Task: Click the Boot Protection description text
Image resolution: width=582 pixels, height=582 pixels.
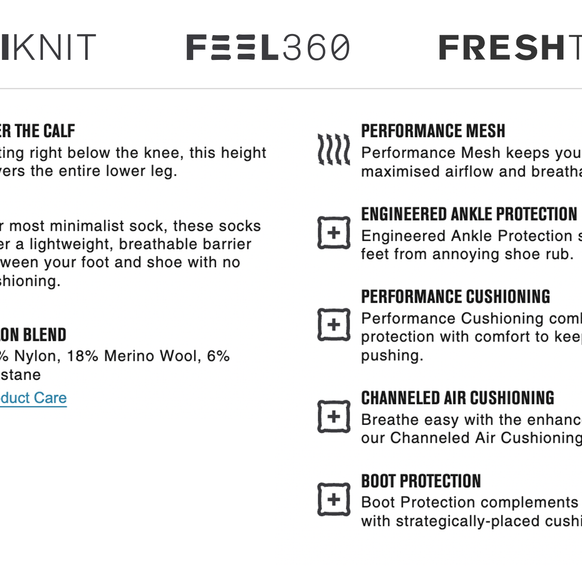Action: coord(471,512)
